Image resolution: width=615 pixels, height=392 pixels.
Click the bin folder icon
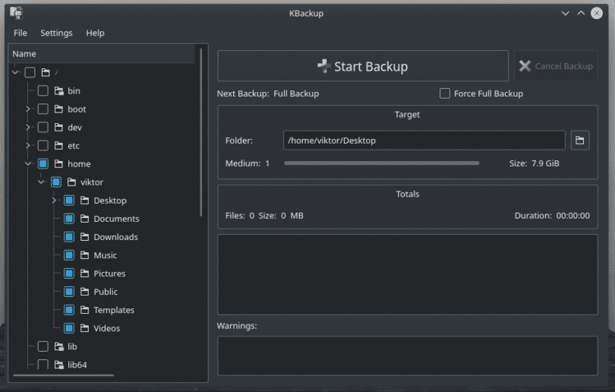tap(58, 91)
